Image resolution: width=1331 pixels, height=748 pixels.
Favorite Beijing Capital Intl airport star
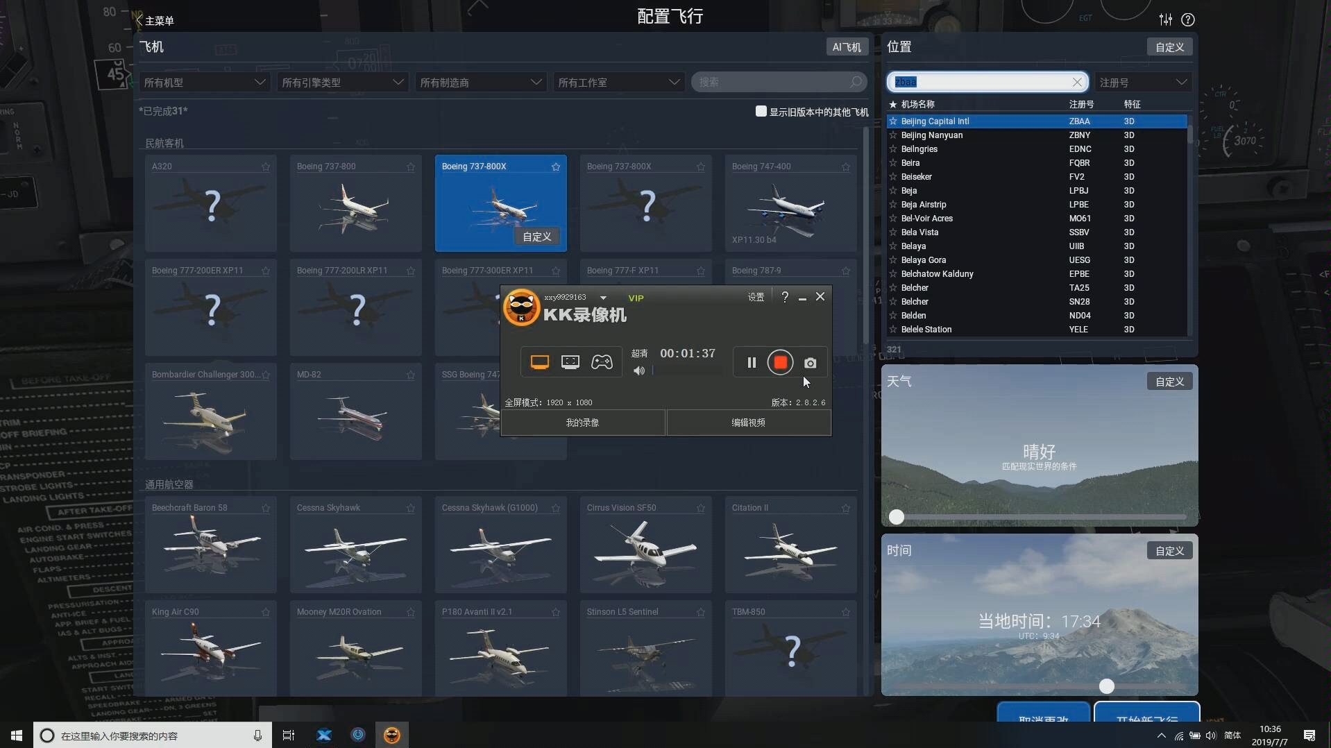click(893, 121)
